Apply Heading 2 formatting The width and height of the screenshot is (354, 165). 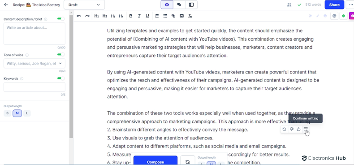click(105, 16)
